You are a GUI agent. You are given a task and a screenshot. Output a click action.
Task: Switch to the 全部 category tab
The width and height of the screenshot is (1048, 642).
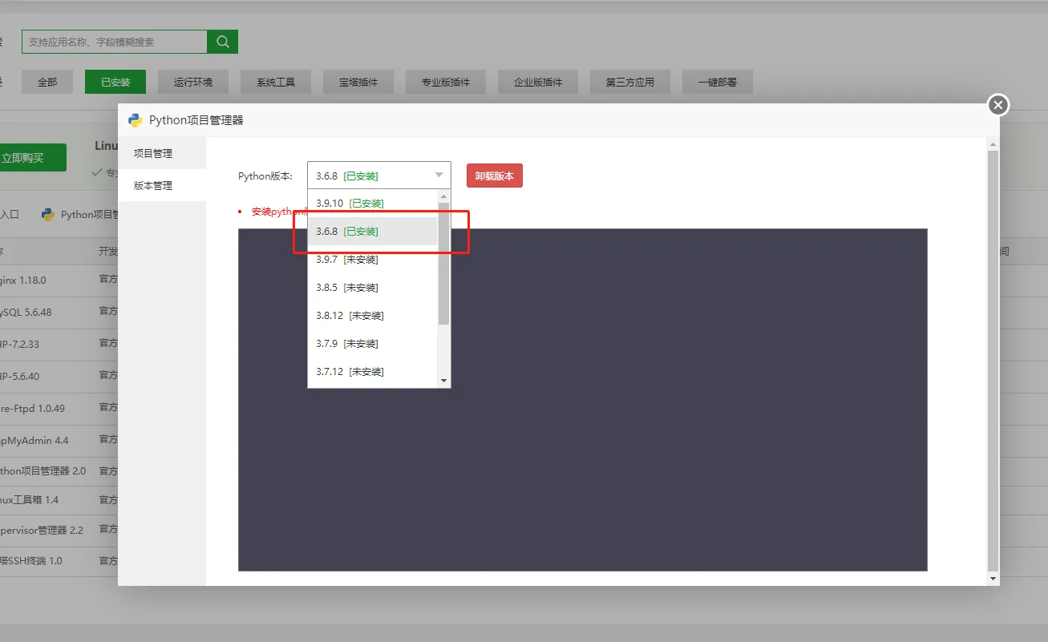pos(47,82)
